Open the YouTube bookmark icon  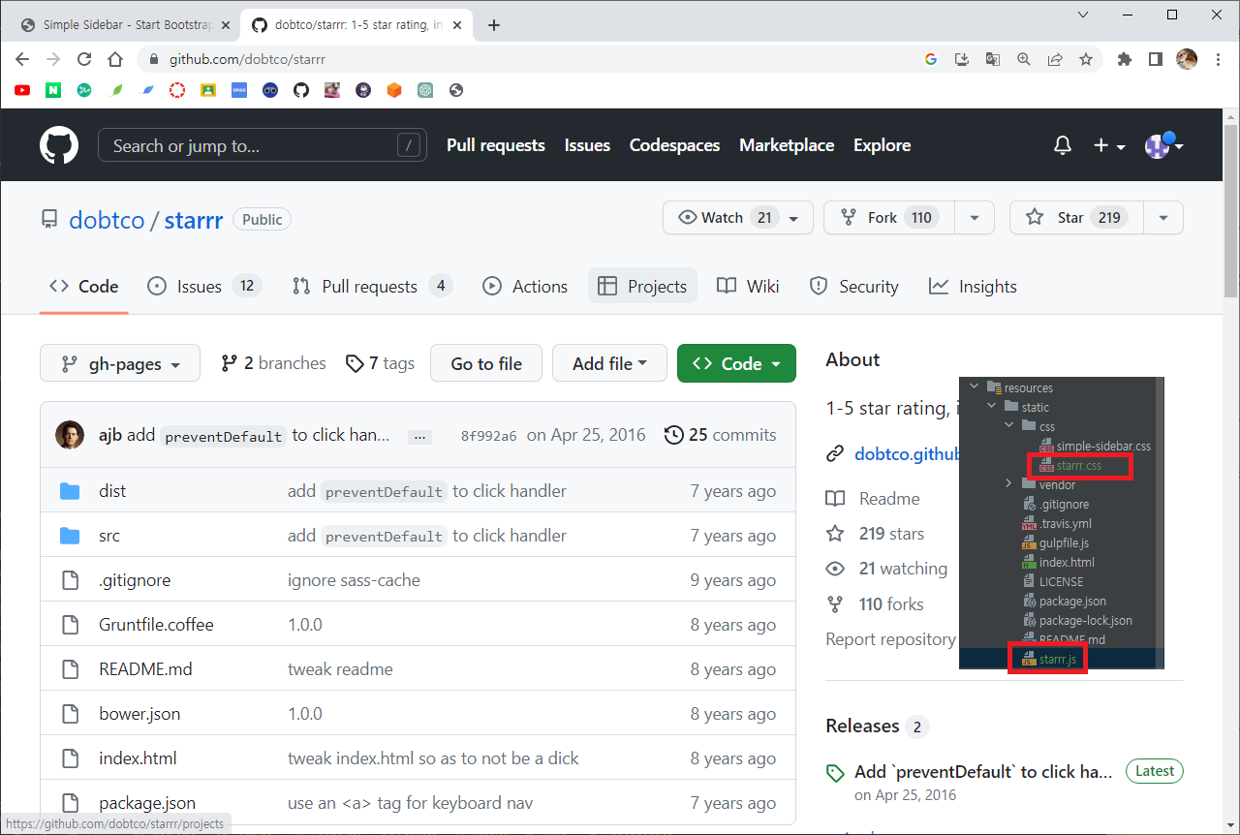pyautogui.click(x=22, y=90)
